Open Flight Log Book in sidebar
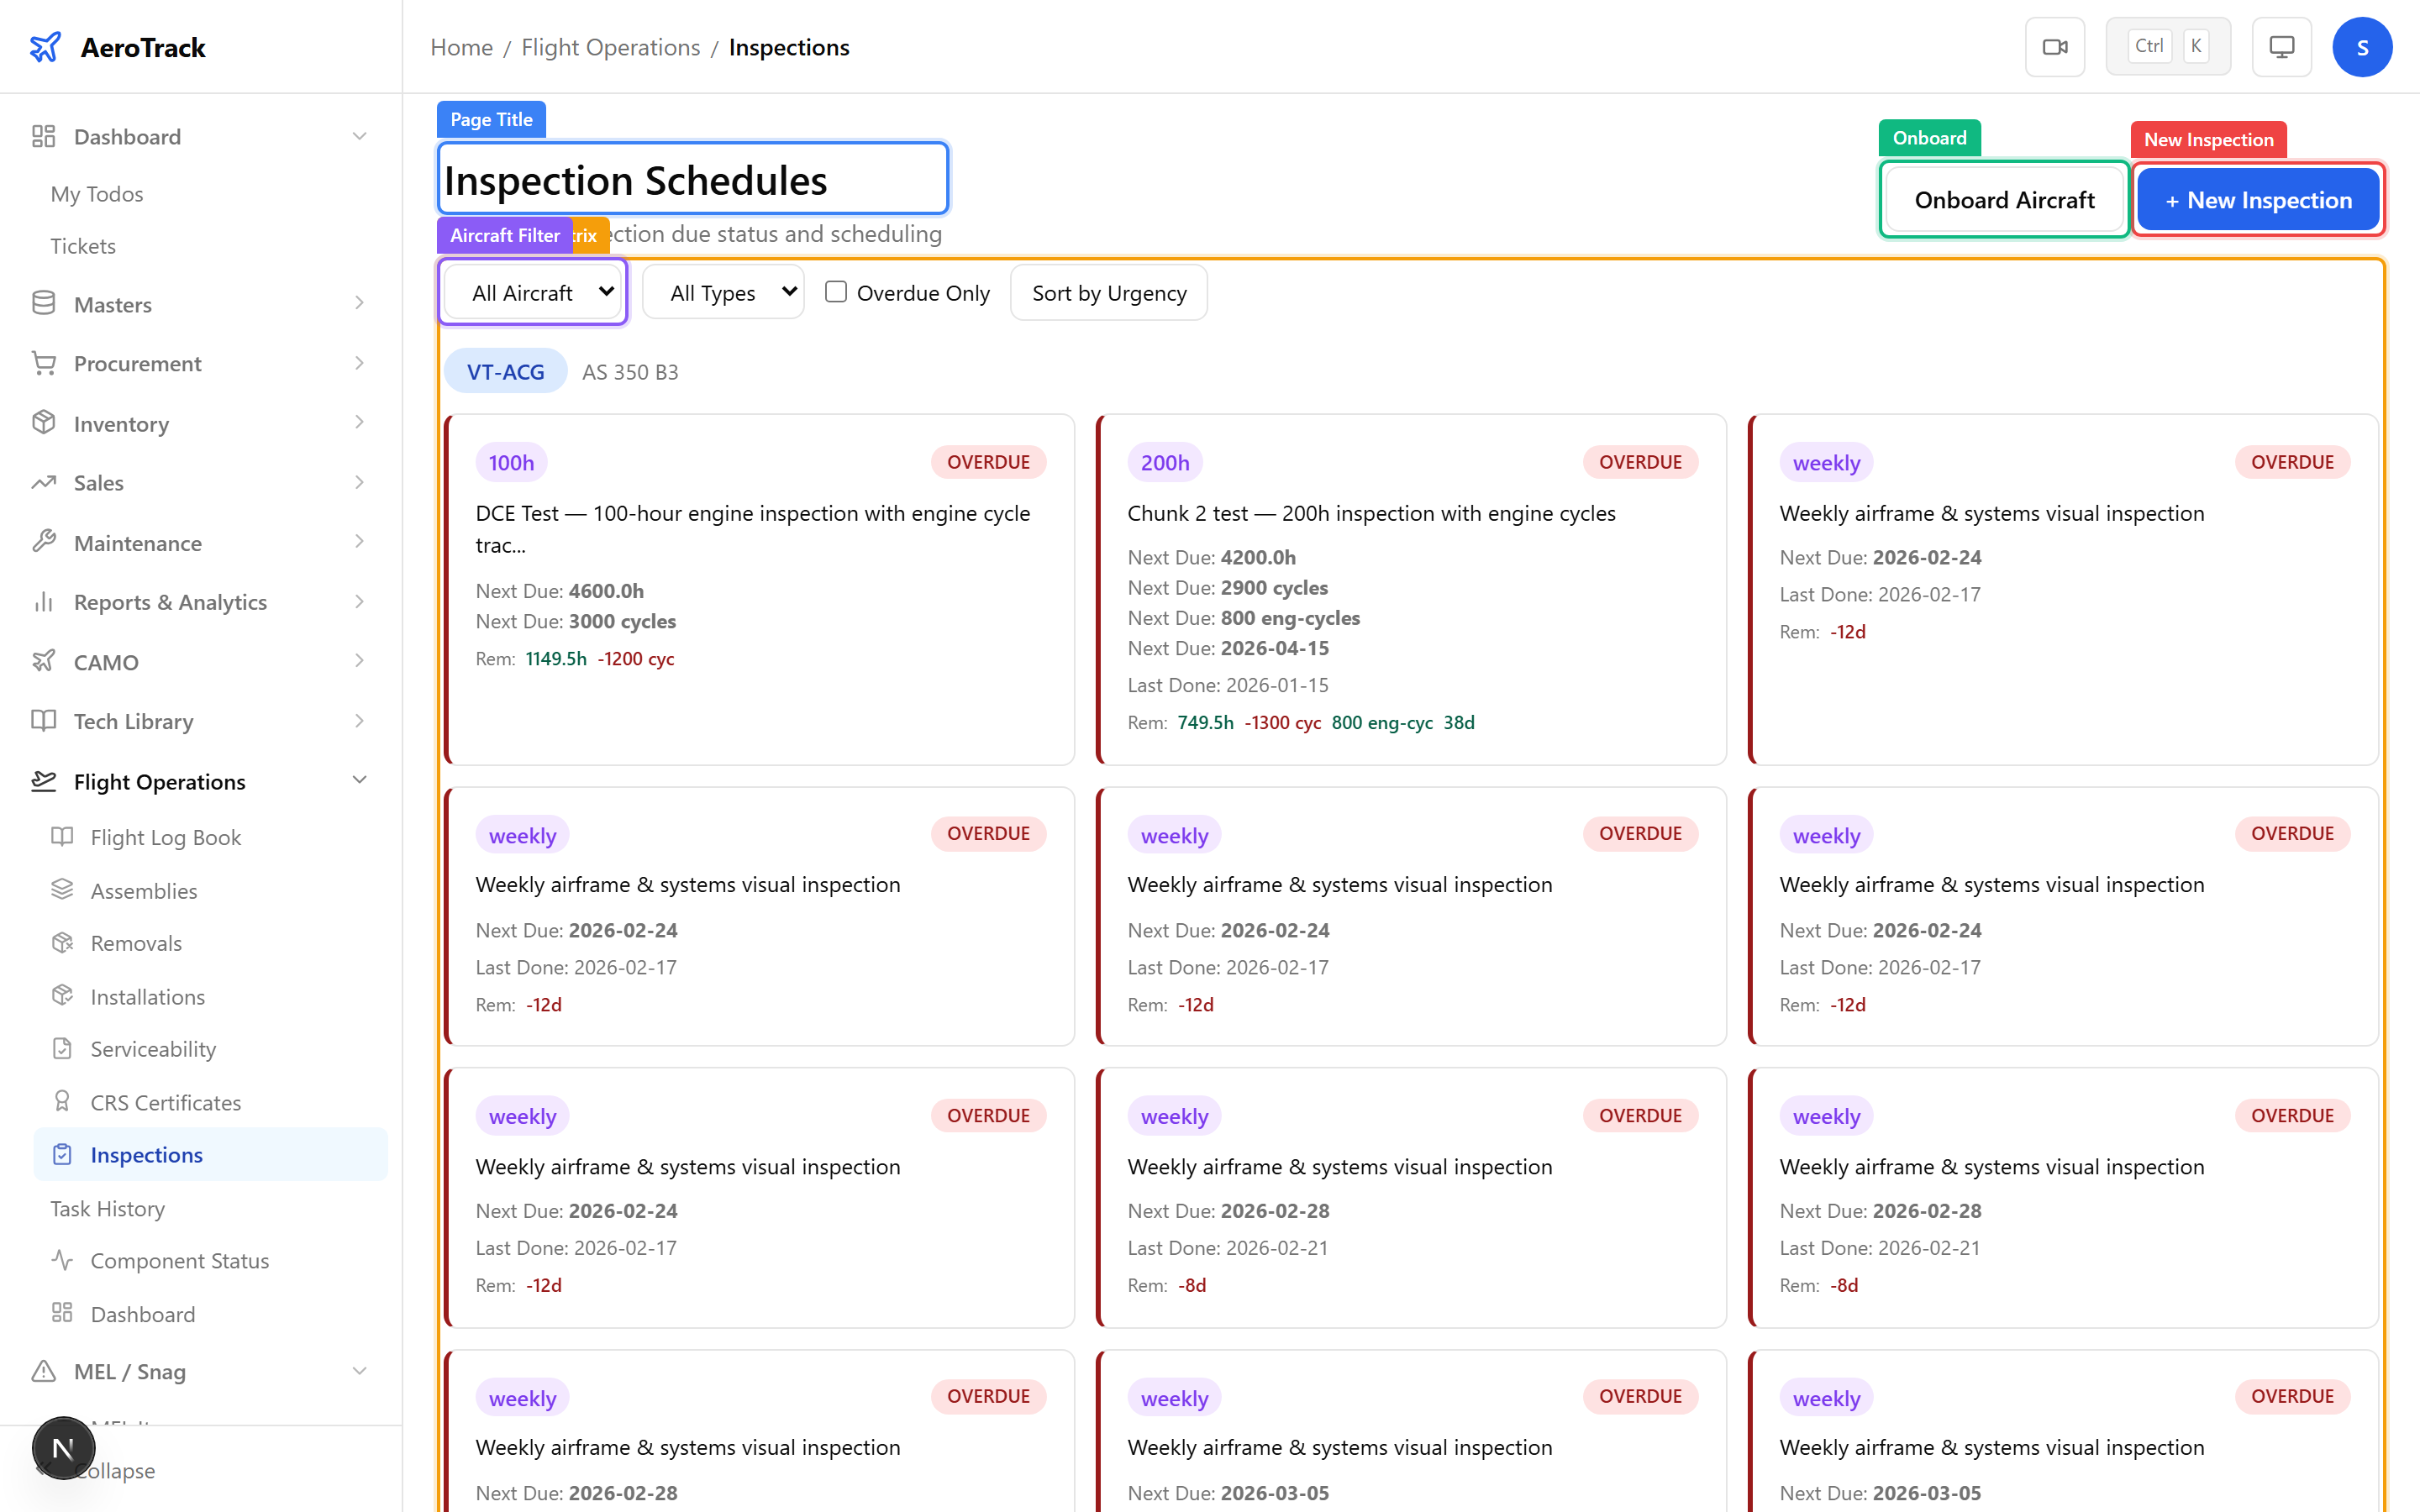 coord(165,837)
